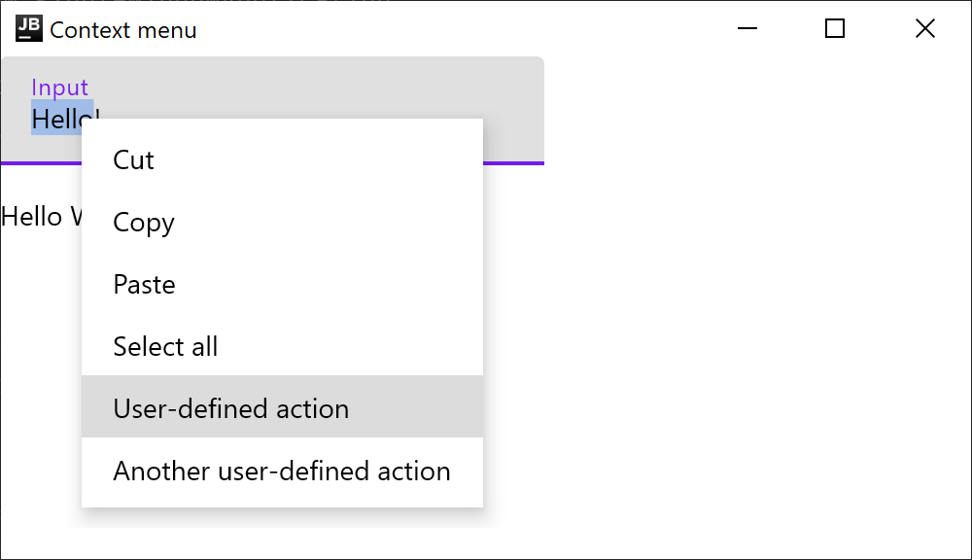Select Cut from the context menu

point(133,159)
